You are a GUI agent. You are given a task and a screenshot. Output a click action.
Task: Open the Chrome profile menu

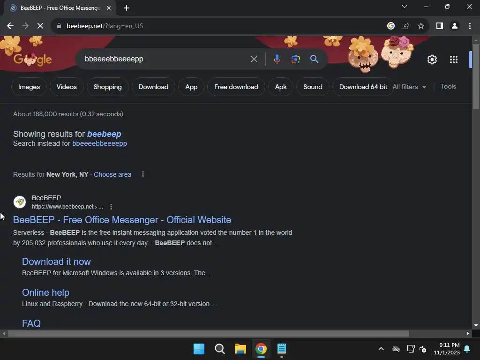[x=455, y=26]
